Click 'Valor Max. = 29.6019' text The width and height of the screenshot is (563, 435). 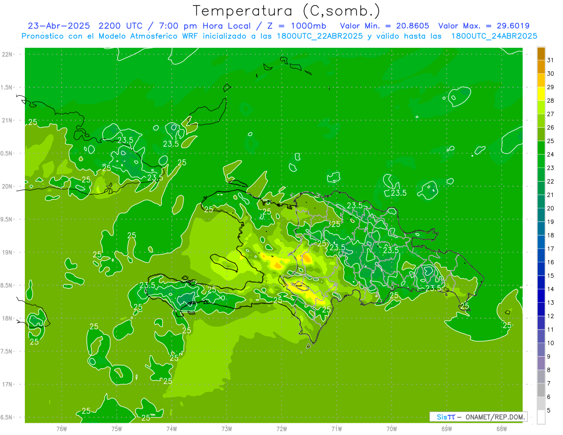[x=484, y=26]
